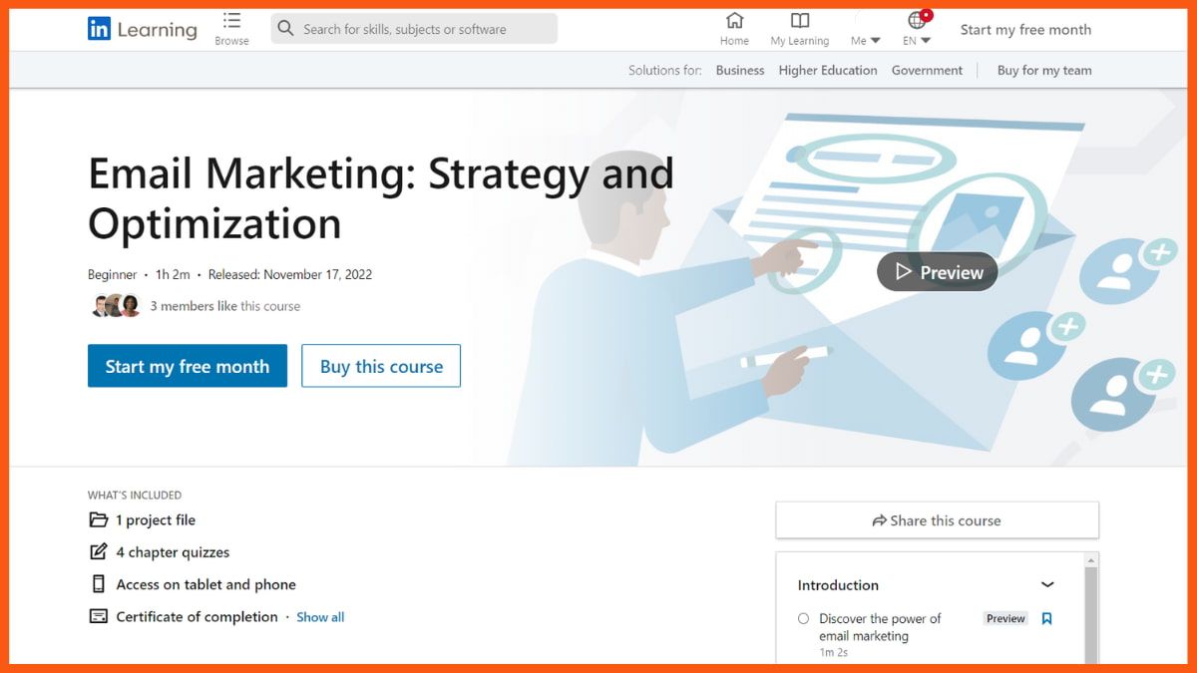Select the radio circle beside the first lesson

(802, 618)
